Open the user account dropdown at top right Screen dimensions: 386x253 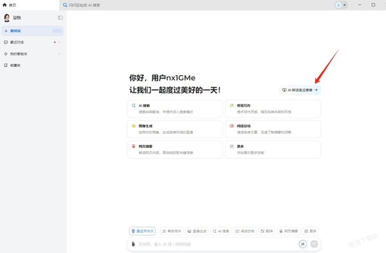341,5
